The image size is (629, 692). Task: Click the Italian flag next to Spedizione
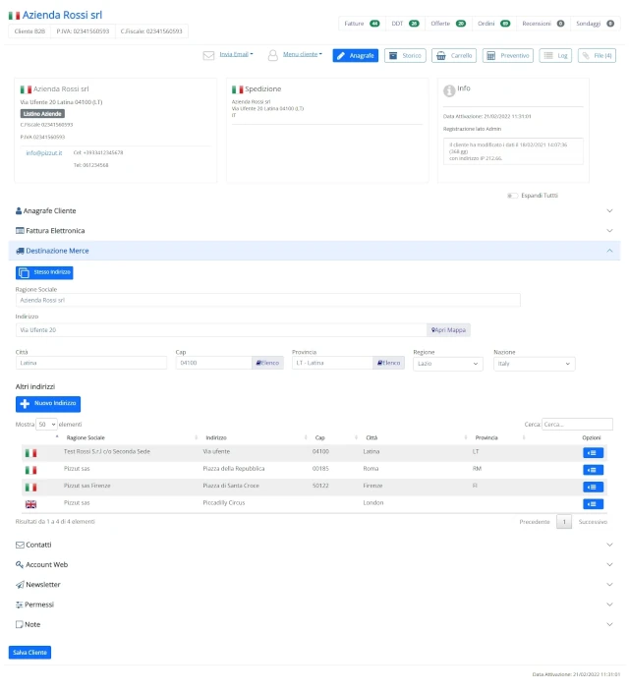pos(238,89)
